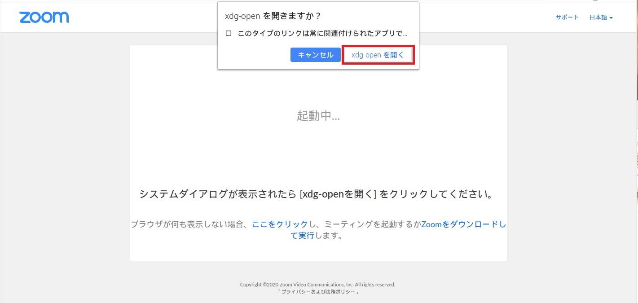
Task: Click the Zoom logo in the header
Action: coord(44,18)
